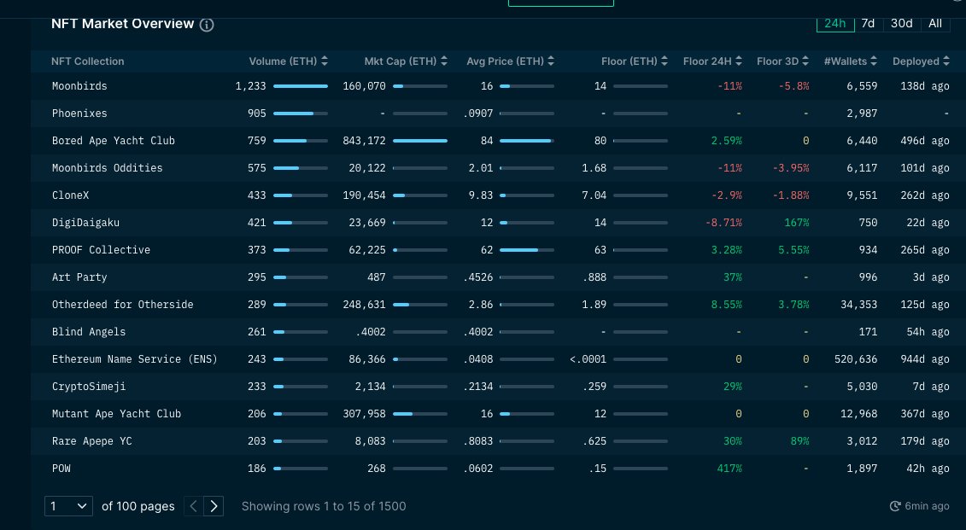Open the Moonbirds Oddities collection
The image size is (966, 530).
[108, 167]
